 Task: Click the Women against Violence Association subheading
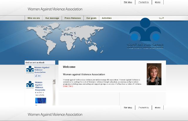(x=84, y=75)
